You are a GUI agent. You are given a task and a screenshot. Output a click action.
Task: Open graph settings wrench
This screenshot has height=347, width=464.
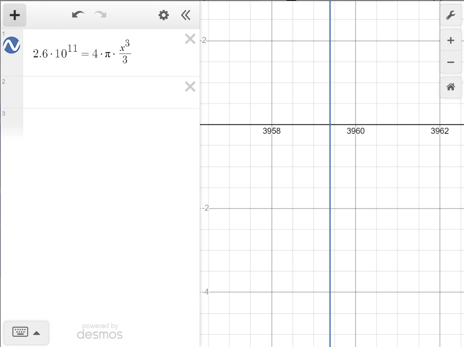click(x=451, y=15)
